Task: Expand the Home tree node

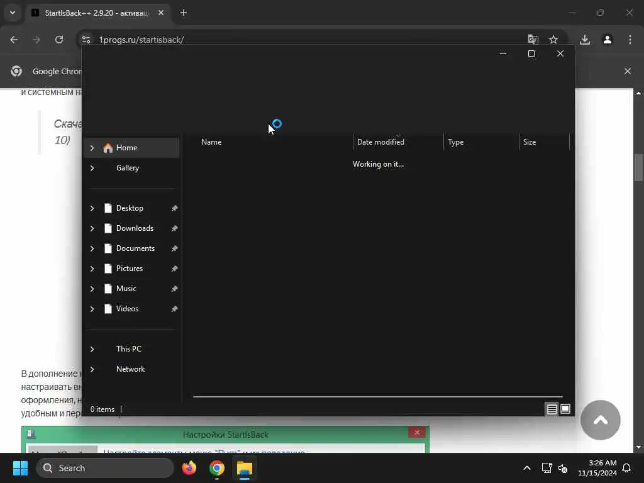Action: click(92, 148)
